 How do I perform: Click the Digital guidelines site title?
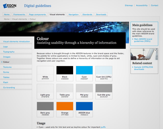[x=38, y=6]
